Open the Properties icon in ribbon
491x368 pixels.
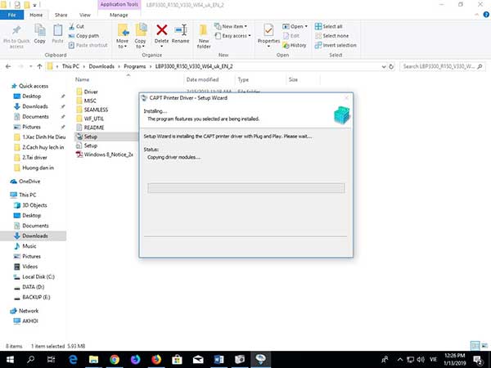268,30
